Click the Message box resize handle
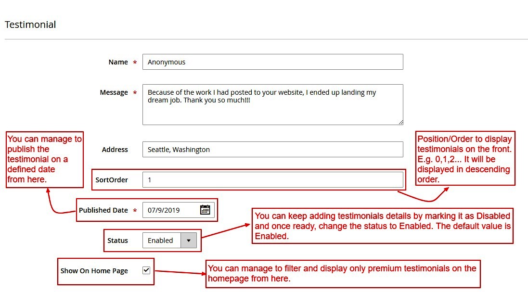This screenshot has width=528, height=292. pos(400,122)
